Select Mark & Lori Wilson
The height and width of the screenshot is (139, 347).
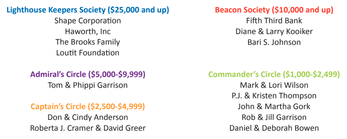[274, 85]
